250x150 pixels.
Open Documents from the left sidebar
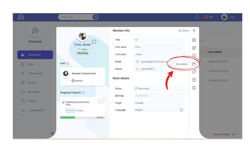click(36, 110)
